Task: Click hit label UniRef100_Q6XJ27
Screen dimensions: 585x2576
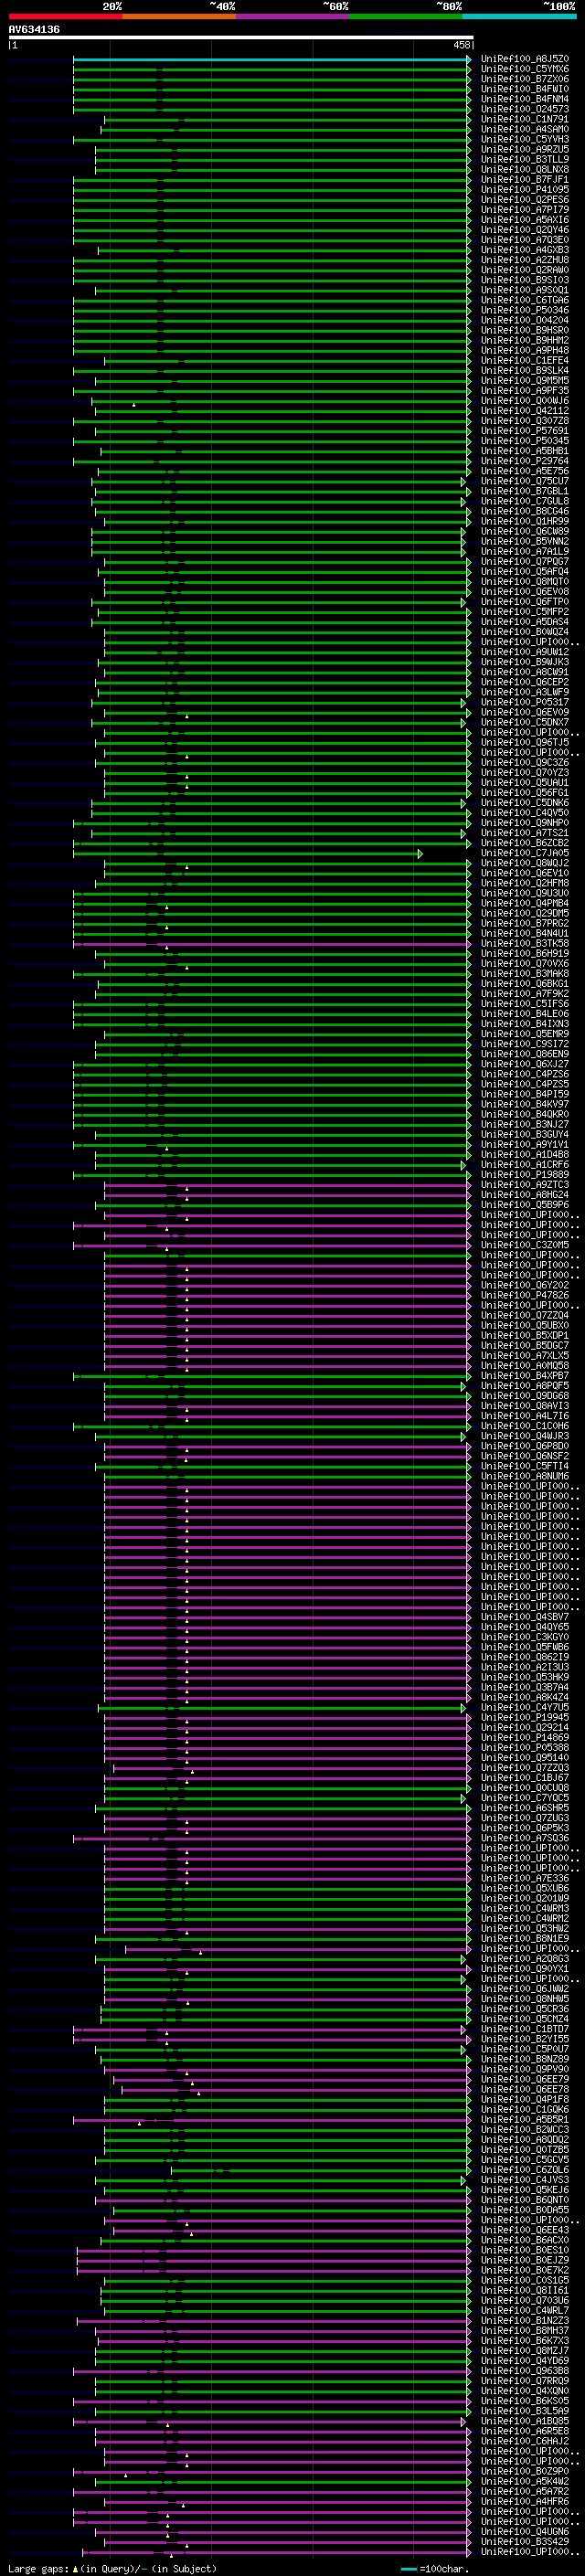Action: pos(525,1064)
